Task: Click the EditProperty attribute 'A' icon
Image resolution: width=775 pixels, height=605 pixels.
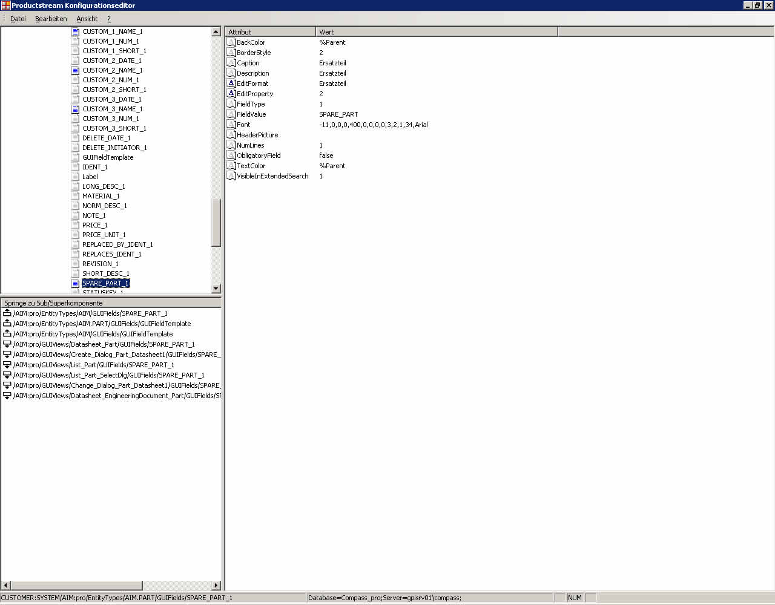Action: (x=231, y=94)
